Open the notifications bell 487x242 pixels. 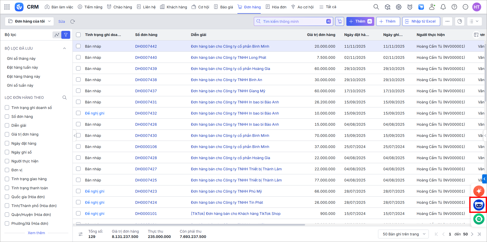click(x=443, y=7)
